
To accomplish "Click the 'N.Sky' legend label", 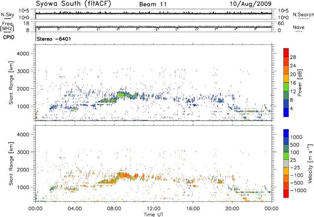I will 7,14.
